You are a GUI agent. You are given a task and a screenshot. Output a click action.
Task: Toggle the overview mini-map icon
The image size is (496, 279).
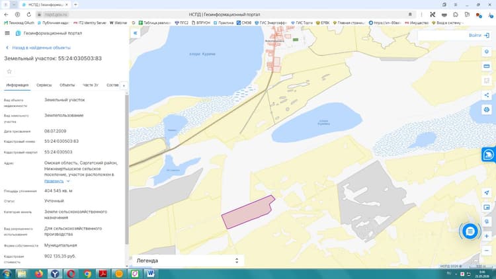click(x=487, y=207)
